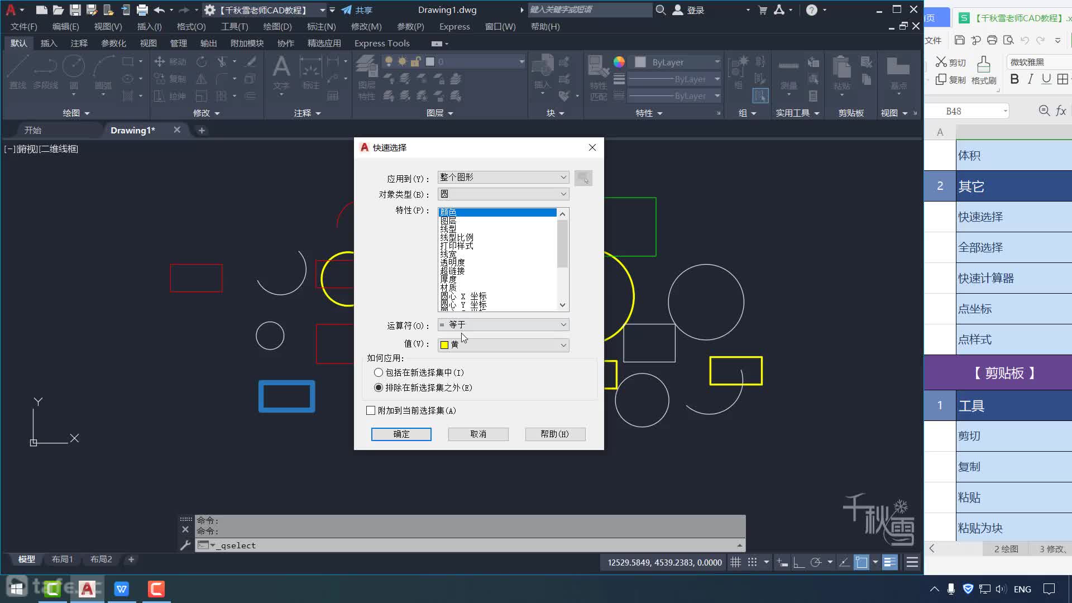The width and height of the screenshot is (1072, 603).
Task: Open the Apply to dropdown
Action: tap(503, 178)
